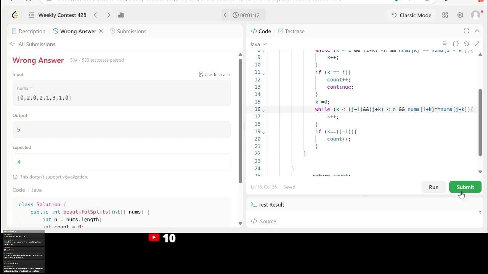The width and height of the screenshot is (488, 274).
Task: Click the Wrong Answer heading
Action: (38, 60)
